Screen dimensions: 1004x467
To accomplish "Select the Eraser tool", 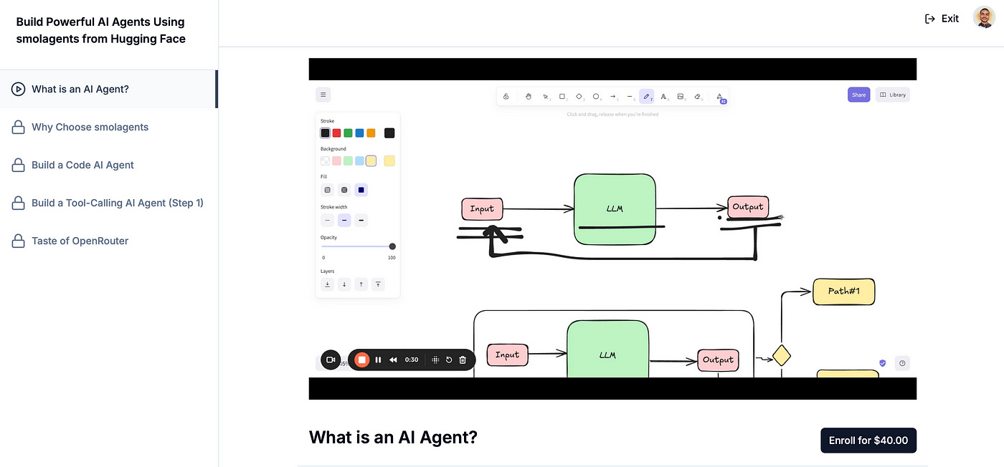I will pyautogui.click(x=698, y=96).
